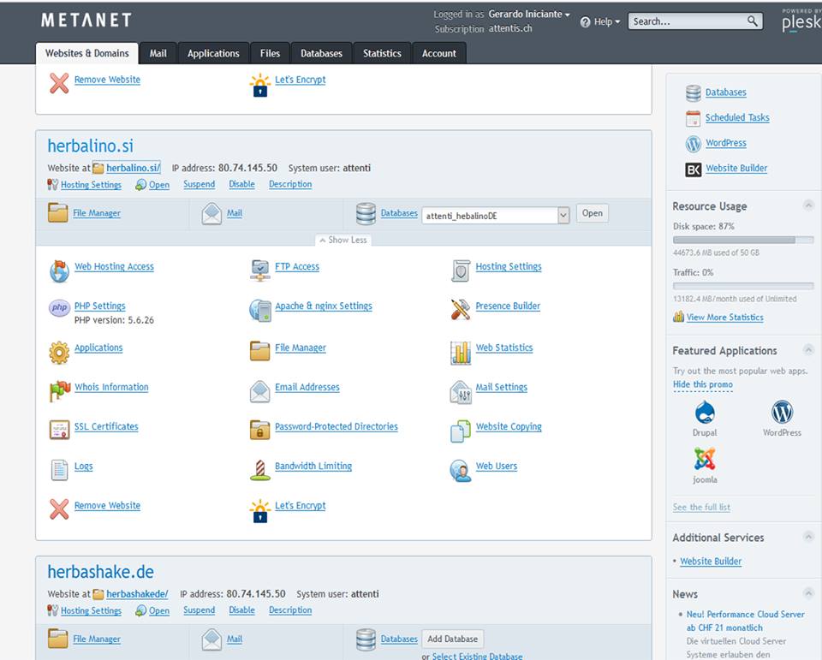Viewport: 822px width, 660px height.
Task: Click the Drupal featured application icon
Action: (705, 413)
